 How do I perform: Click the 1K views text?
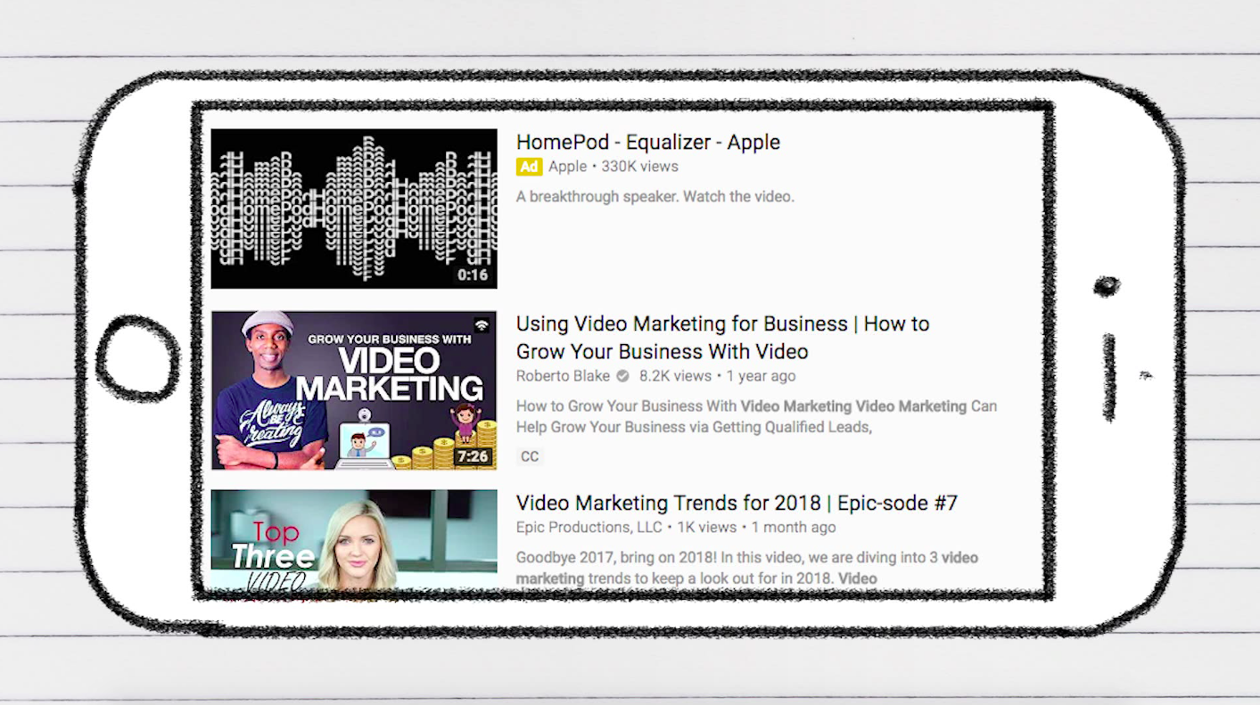707,528
